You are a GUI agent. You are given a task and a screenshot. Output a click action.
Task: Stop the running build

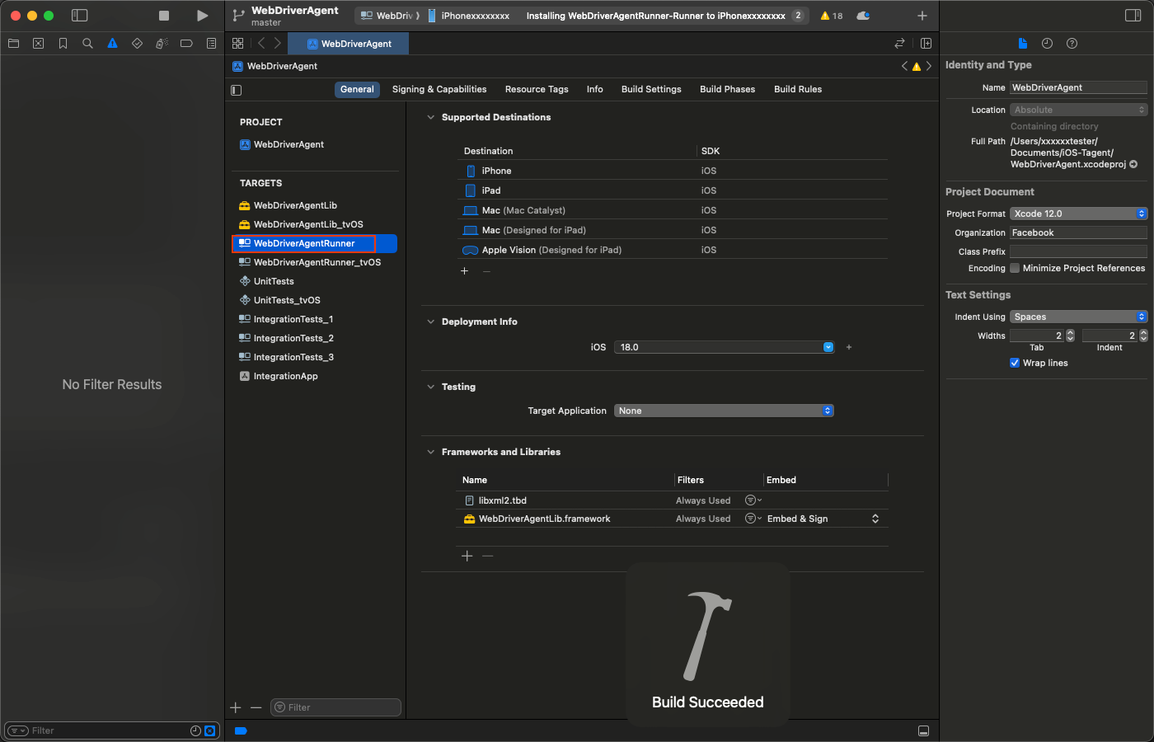(164, 16)
